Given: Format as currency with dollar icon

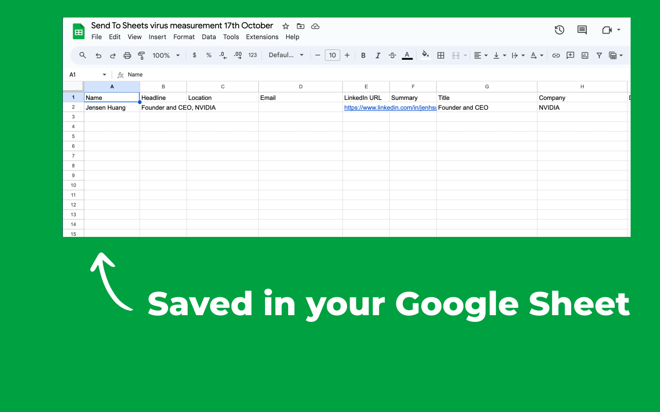Looking at the screenshot, I should pyautogui.click(x=194, y=55).
